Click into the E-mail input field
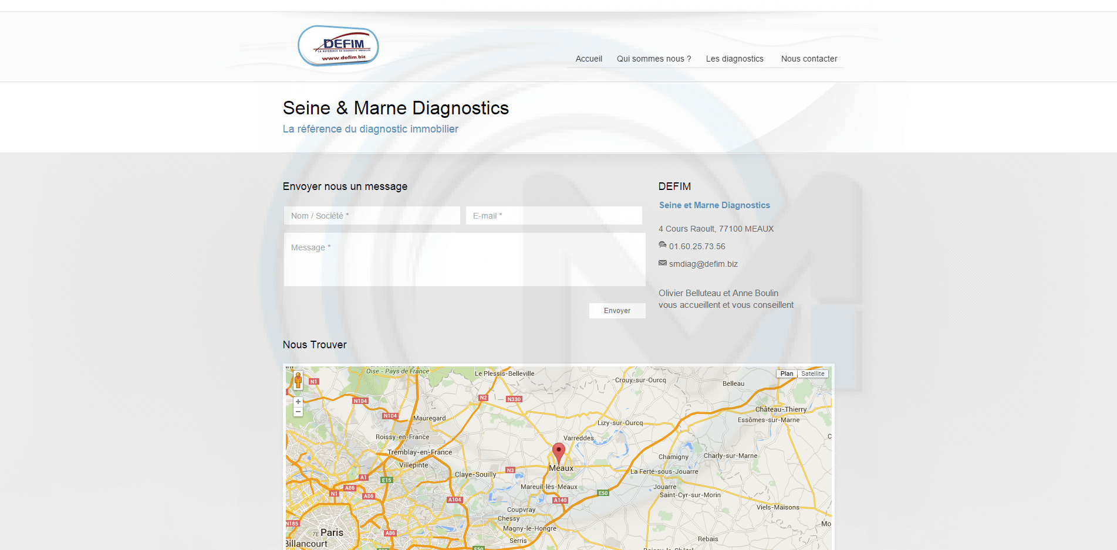The image size is (1117, 550). point(554,216)
